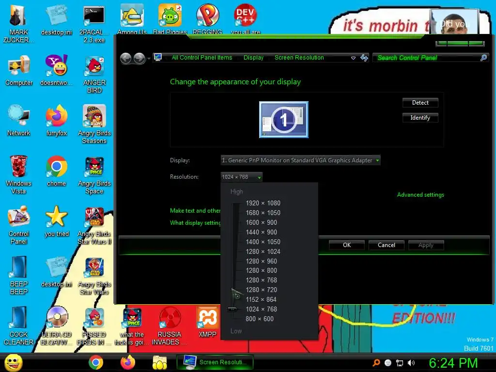Open Advanced settings link
496x372 pixels.
pyautogui.click(x=420, y=195)
